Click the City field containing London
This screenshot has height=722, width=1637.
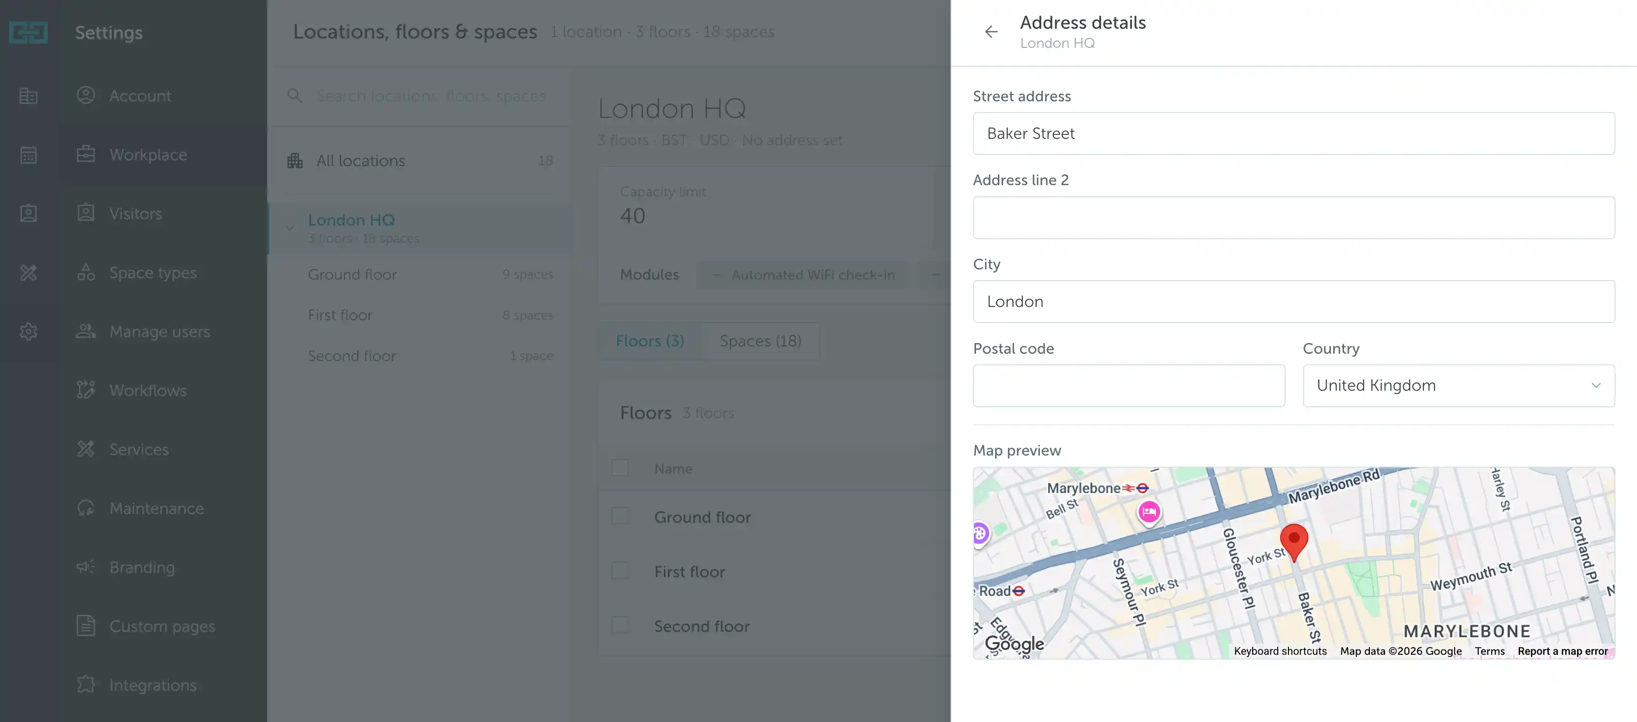click(x=1293, y=302)
